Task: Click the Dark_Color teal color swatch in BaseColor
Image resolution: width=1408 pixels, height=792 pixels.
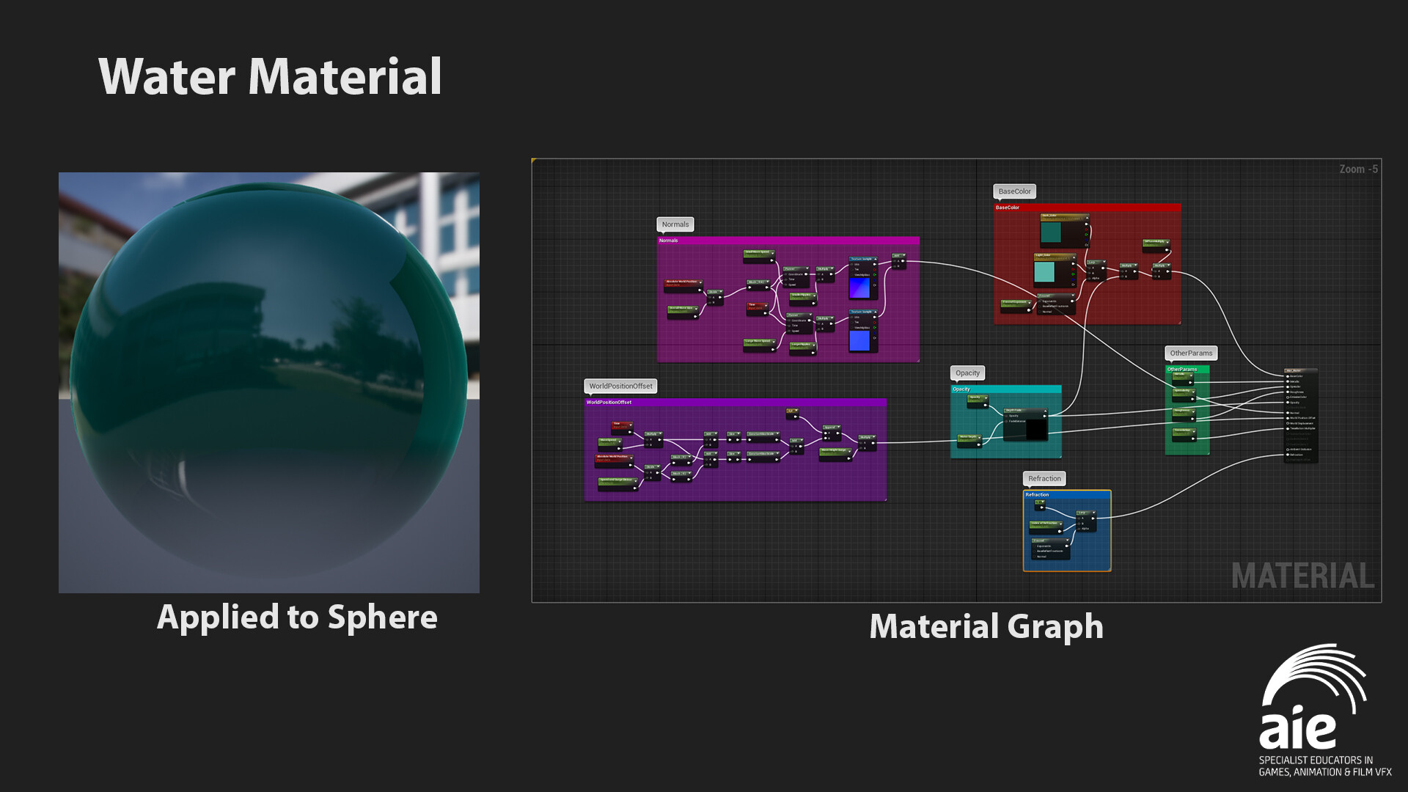Action: (x=1051, y=232)
